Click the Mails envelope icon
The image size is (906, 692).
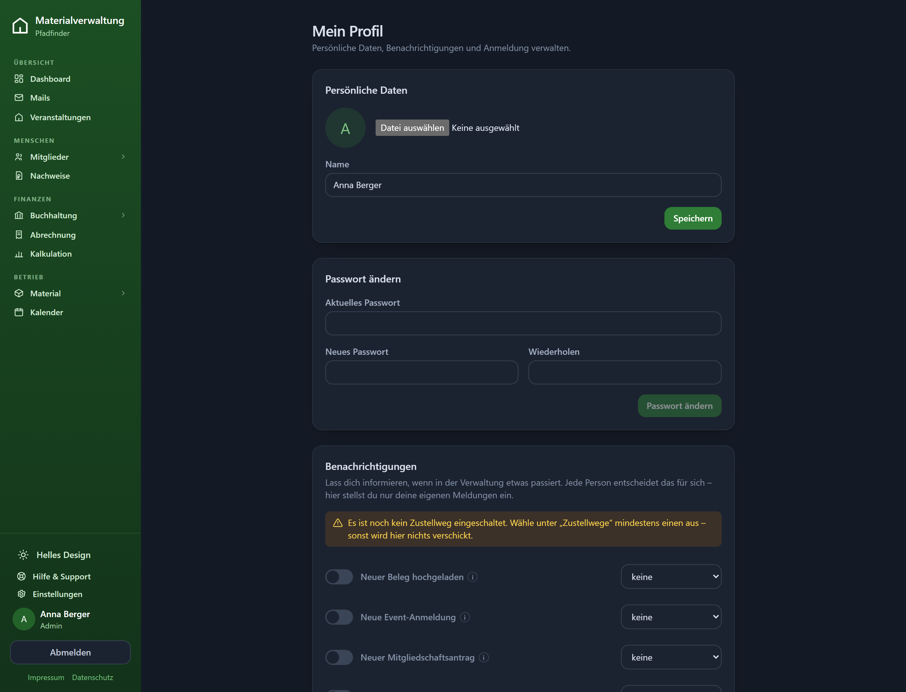click(19, 98)
